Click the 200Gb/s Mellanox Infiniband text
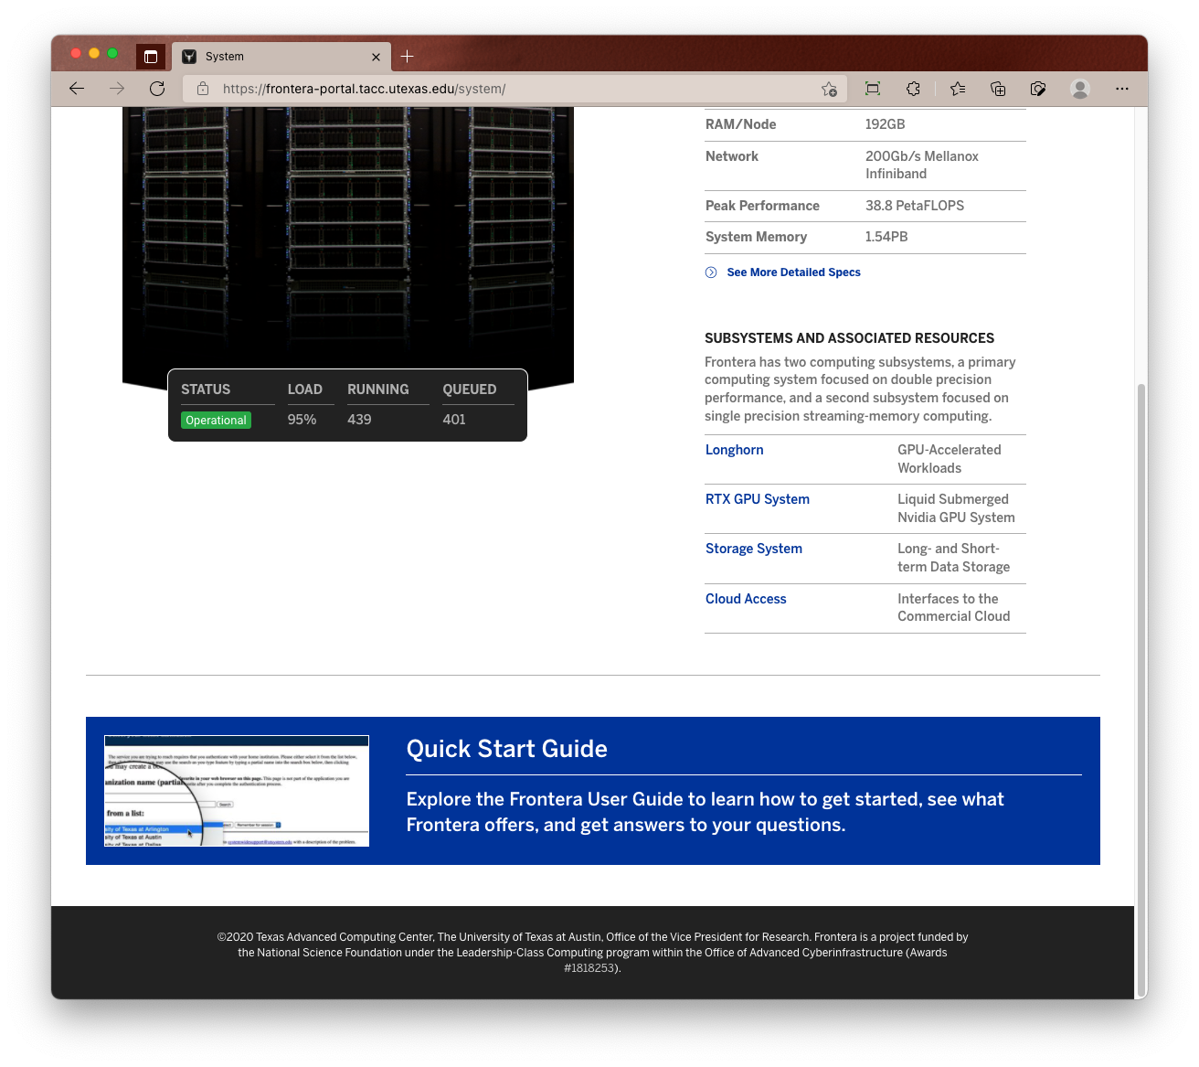 tap(922, 165)
